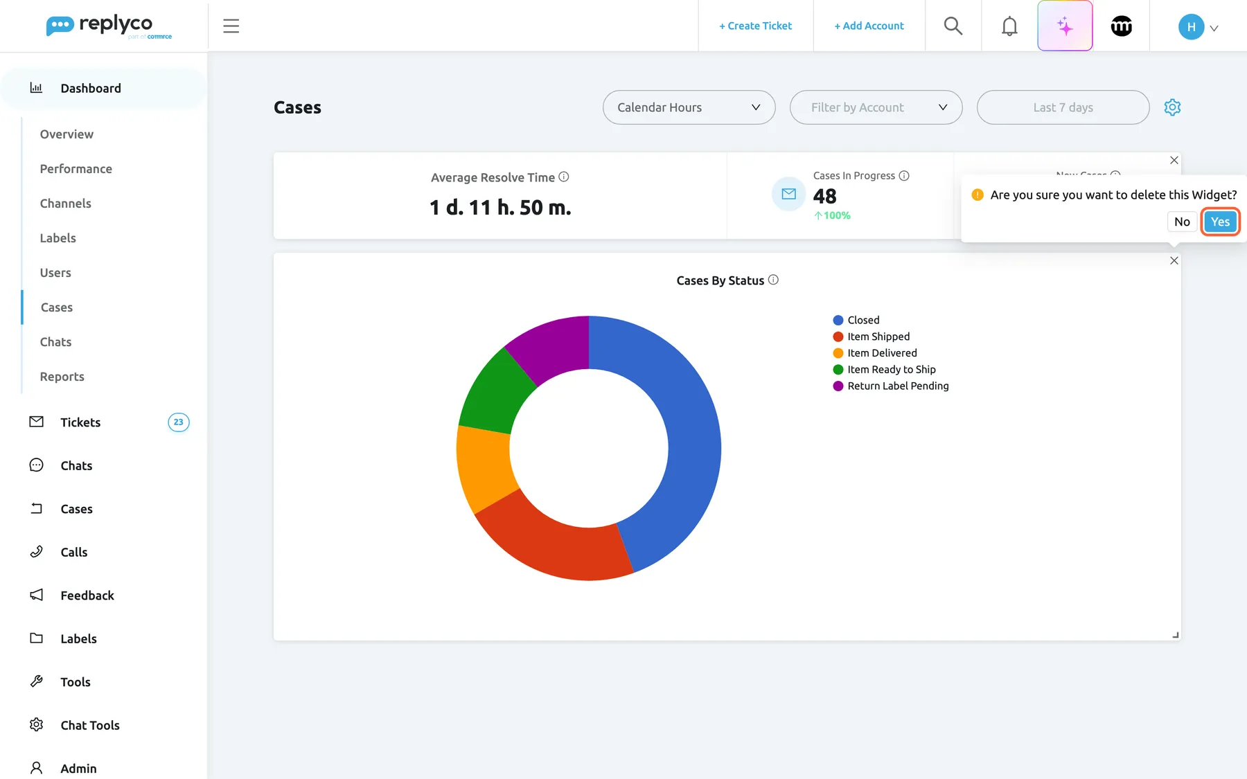Open notifications bell icon
The image size is (1247, 779).
[1009, 26]
